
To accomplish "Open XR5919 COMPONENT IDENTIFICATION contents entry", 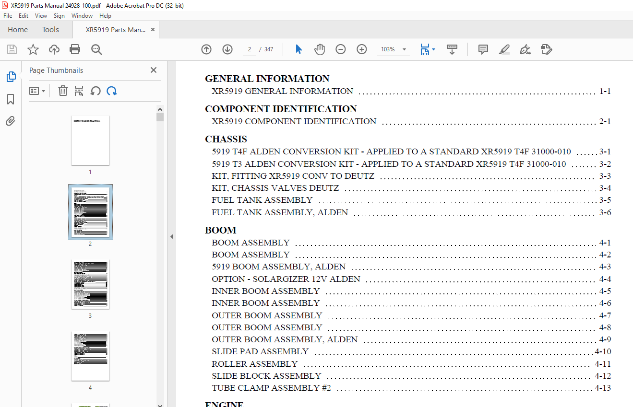I will (x=411, y=121).
